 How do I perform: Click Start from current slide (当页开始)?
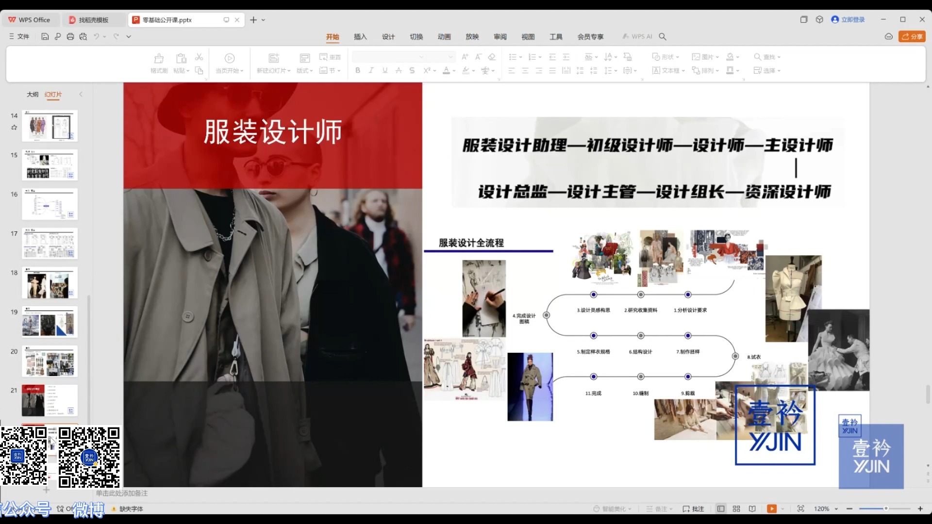pyautogui.click(x=230, y=64)
